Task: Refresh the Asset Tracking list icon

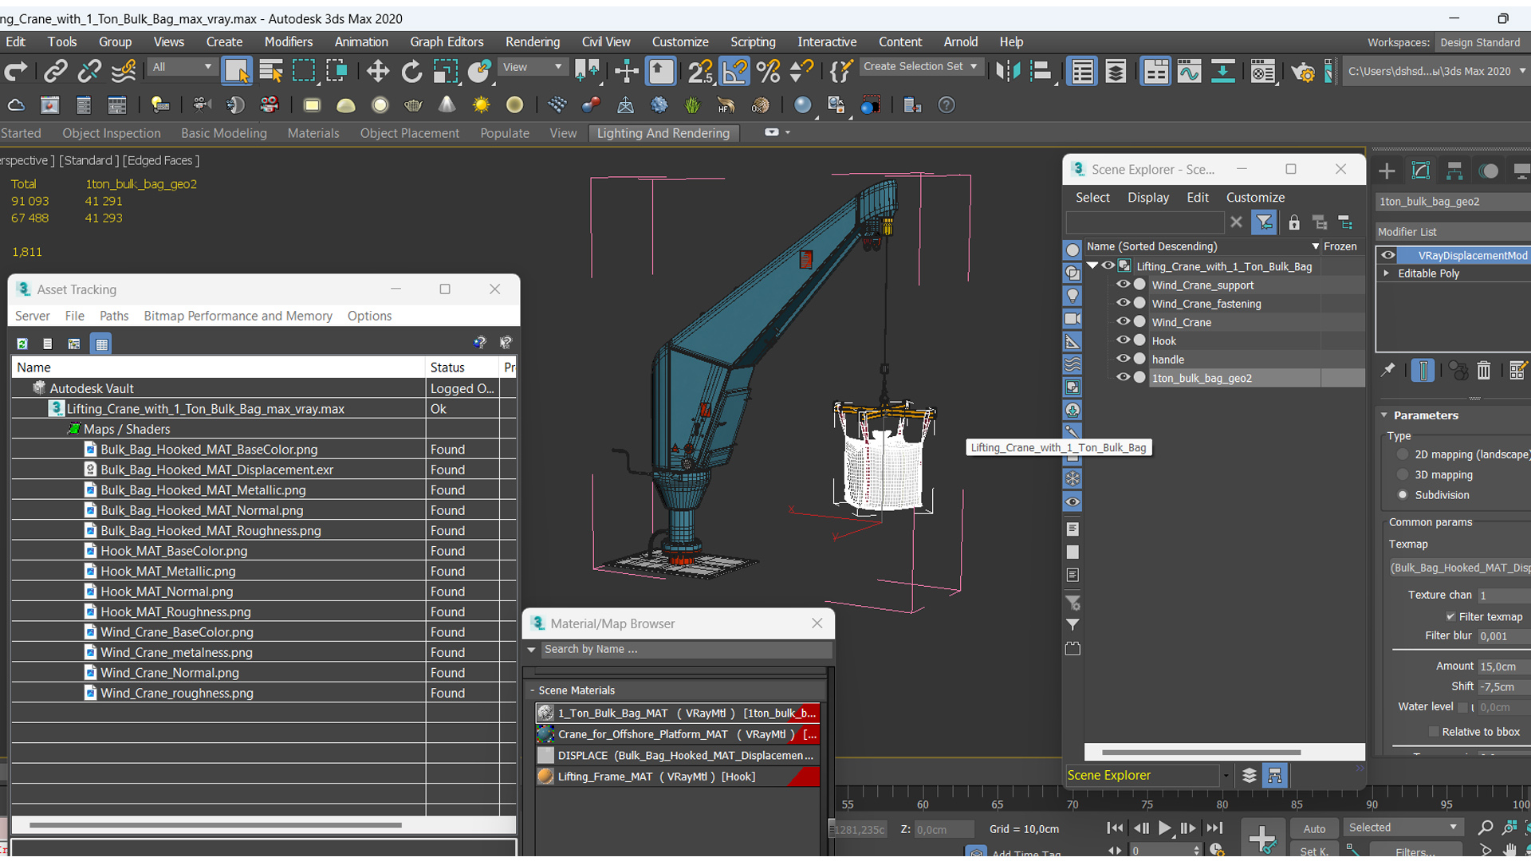Action: coord(22,344)
